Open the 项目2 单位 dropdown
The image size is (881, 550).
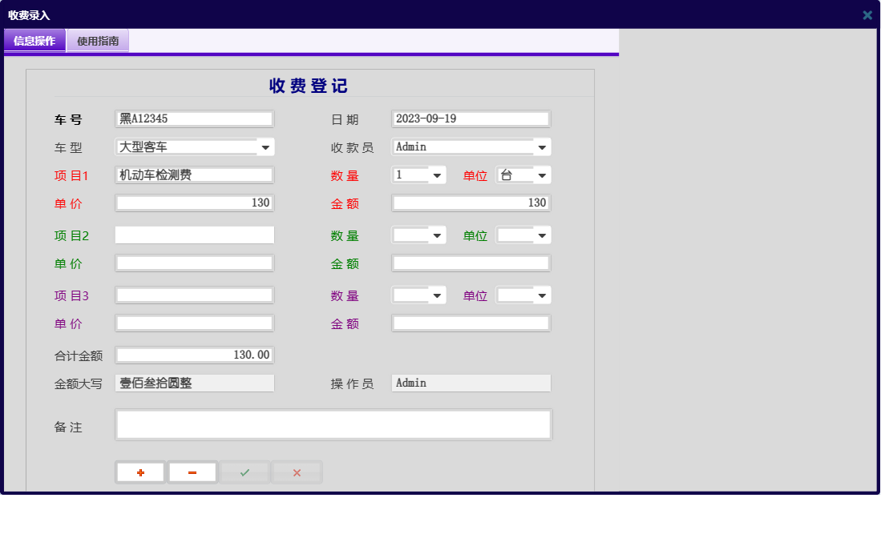[542, 235]
